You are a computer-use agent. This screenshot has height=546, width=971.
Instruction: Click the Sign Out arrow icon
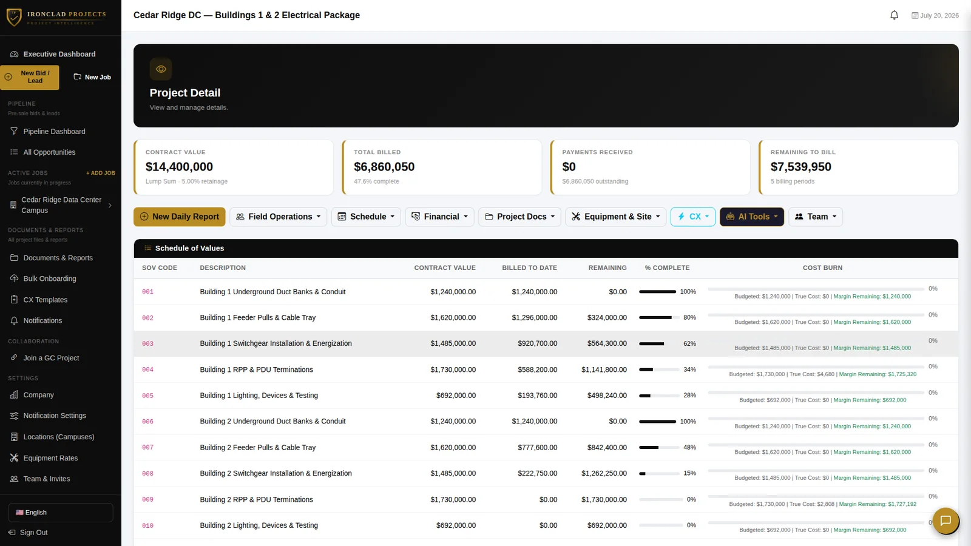(12, 533)
